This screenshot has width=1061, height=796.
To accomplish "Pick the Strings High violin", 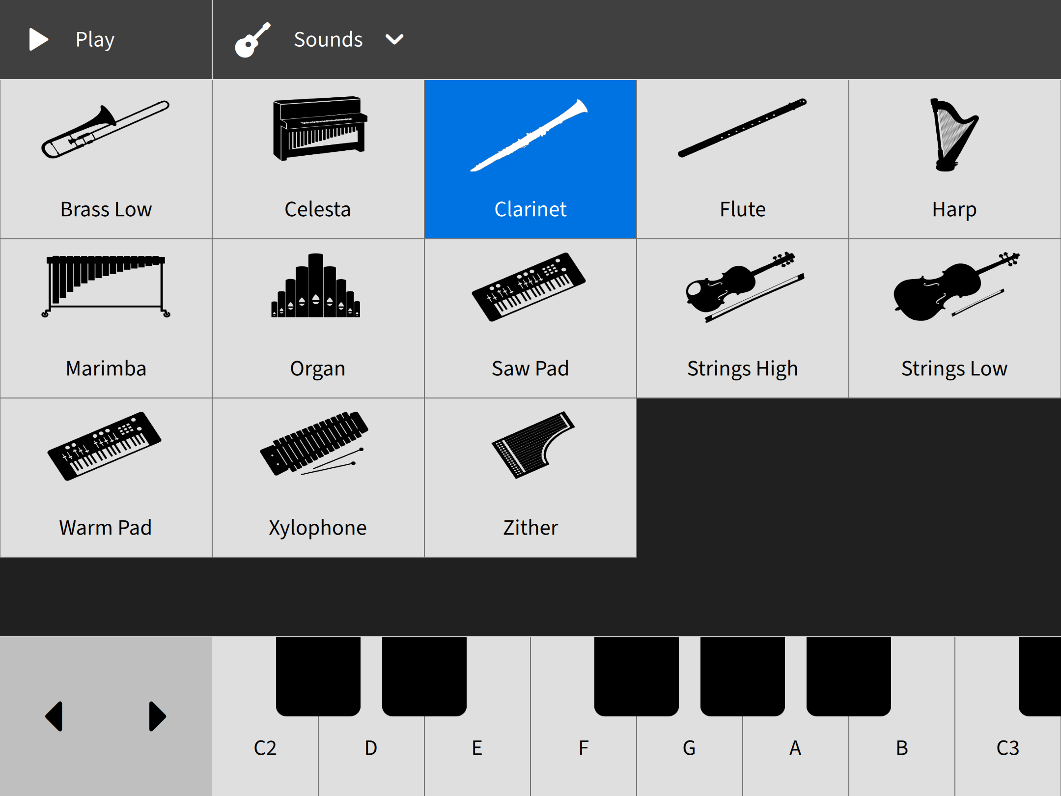I will (x=742, y=318).
